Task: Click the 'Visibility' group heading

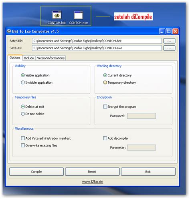Action: click(x=20, y=66)
